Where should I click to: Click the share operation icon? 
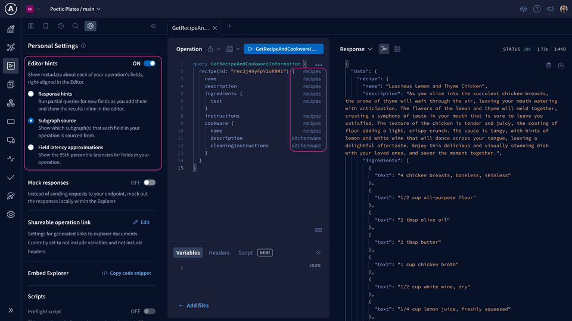210,49
